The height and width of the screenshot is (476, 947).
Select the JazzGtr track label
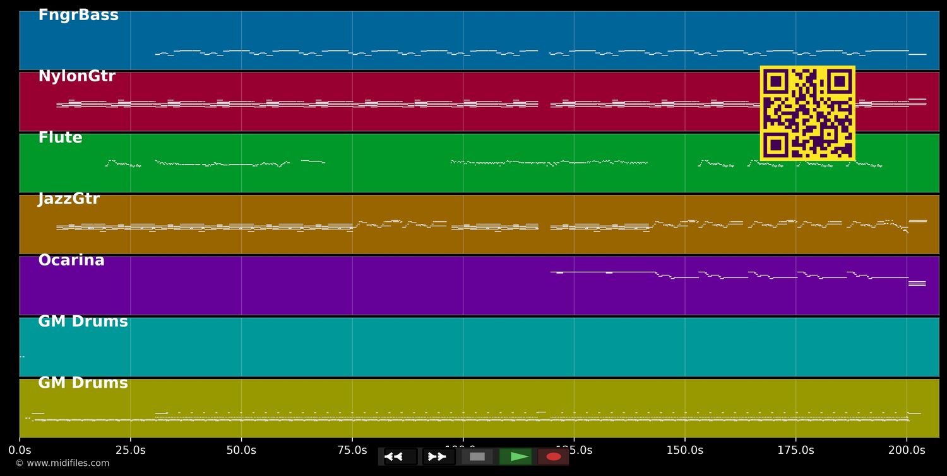69,199
